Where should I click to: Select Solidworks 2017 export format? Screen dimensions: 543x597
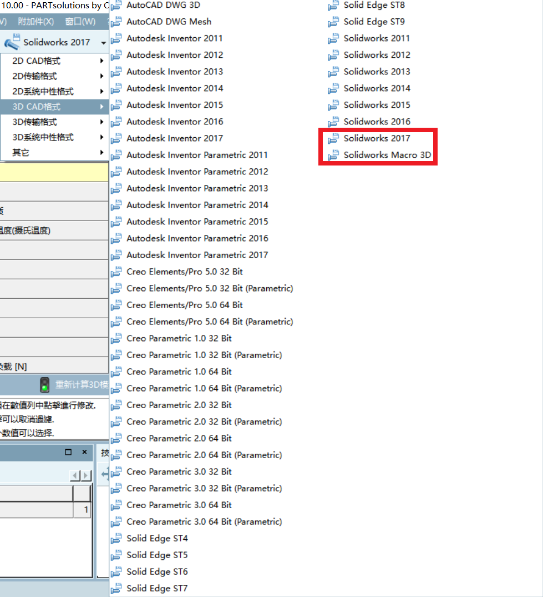coord(377,138)
